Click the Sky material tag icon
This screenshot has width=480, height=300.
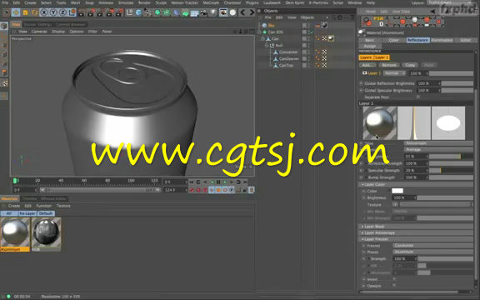324,25
